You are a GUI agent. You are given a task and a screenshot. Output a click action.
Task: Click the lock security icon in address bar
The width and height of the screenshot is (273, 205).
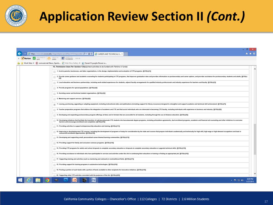[x=89, y=54]
